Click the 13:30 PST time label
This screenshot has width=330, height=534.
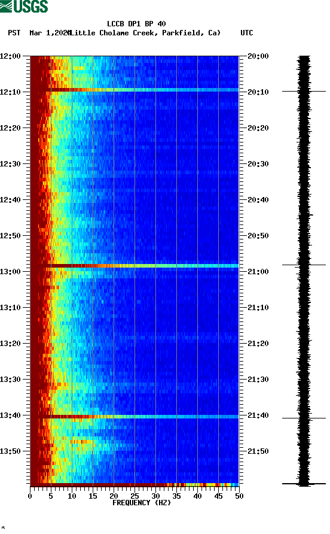(x=10, y=380)
